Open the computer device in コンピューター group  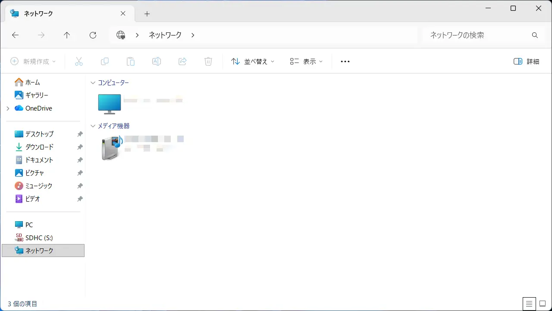(110, 104)
